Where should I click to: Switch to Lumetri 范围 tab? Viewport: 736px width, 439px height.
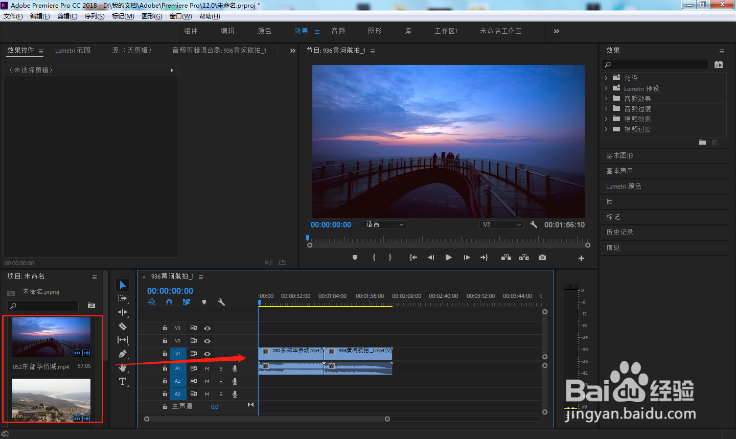click(73, 50)
